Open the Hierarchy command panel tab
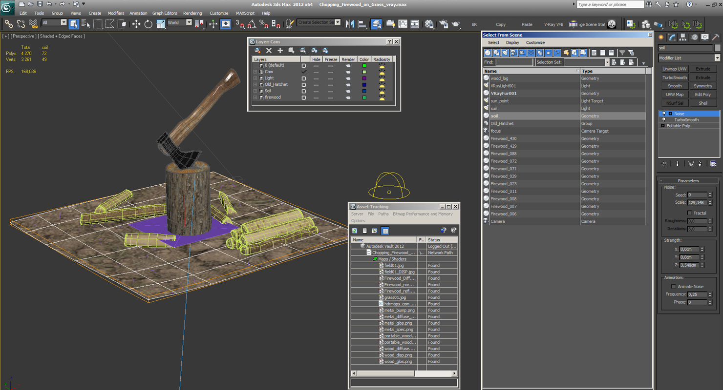The image size is (723, 390). click(683, 37)
